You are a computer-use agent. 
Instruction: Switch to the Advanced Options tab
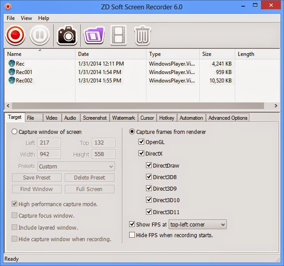tap(228, 118)
